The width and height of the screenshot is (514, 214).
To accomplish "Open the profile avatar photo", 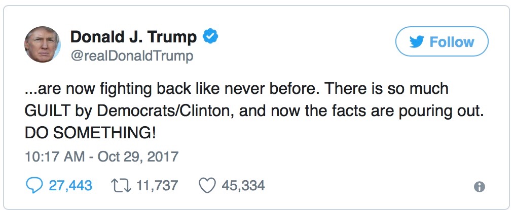I will click(x=43, y=44).
